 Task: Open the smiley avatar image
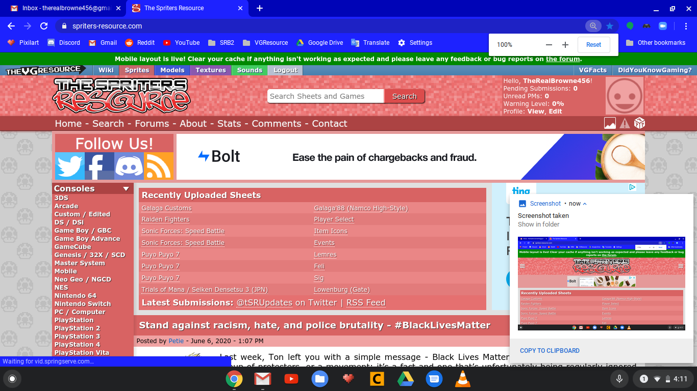click(625, 96)
